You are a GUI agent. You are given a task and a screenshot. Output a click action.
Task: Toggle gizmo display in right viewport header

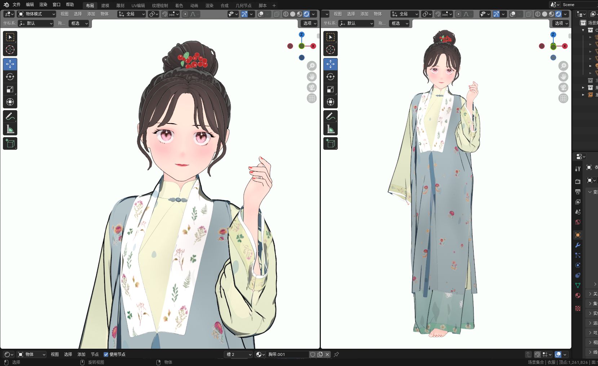click(x=496, y=14)
